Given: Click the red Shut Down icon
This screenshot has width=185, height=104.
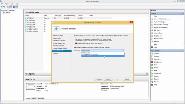Looking at the screenshot, I should (x=152, y=62).
